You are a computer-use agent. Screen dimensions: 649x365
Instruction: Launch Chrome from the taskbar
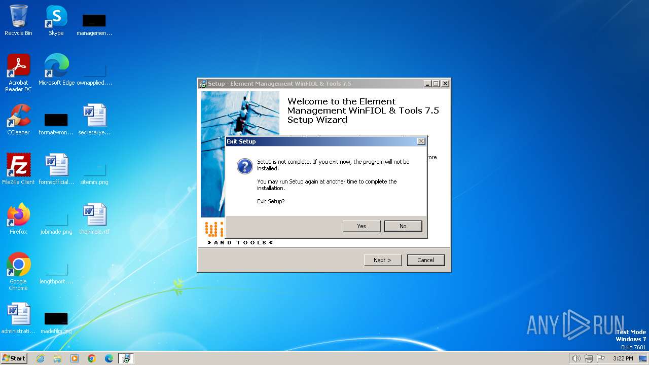[x=92, y=358]
